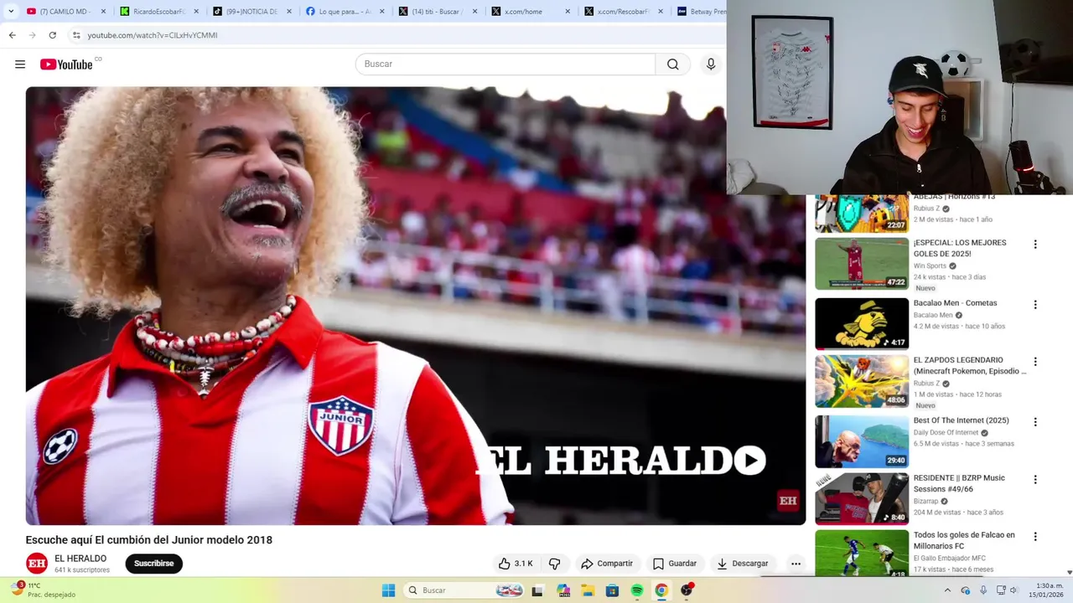The image size is (1073, 603).
Task: Open the Bizarrap channel link
Action: 926,501
